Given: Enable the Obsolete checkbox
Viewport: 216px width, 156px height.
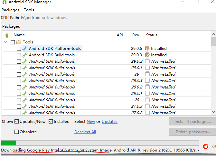Looking at the screenshot, I should [17, 132].
